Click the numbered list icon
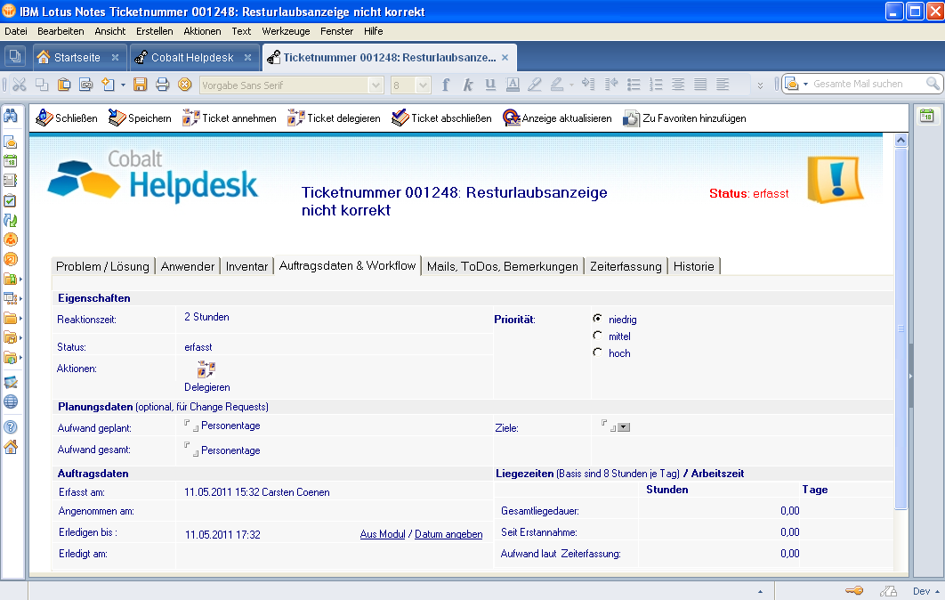Viewport: 945px width, 600px height. [656, 85]
